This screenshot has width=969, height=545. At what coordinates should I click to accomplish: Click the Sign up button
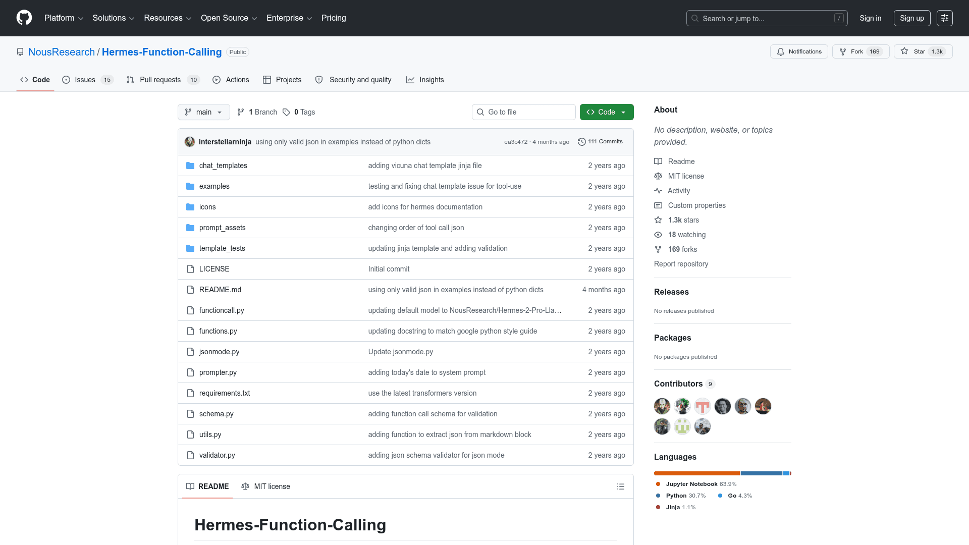pos(911,18)
